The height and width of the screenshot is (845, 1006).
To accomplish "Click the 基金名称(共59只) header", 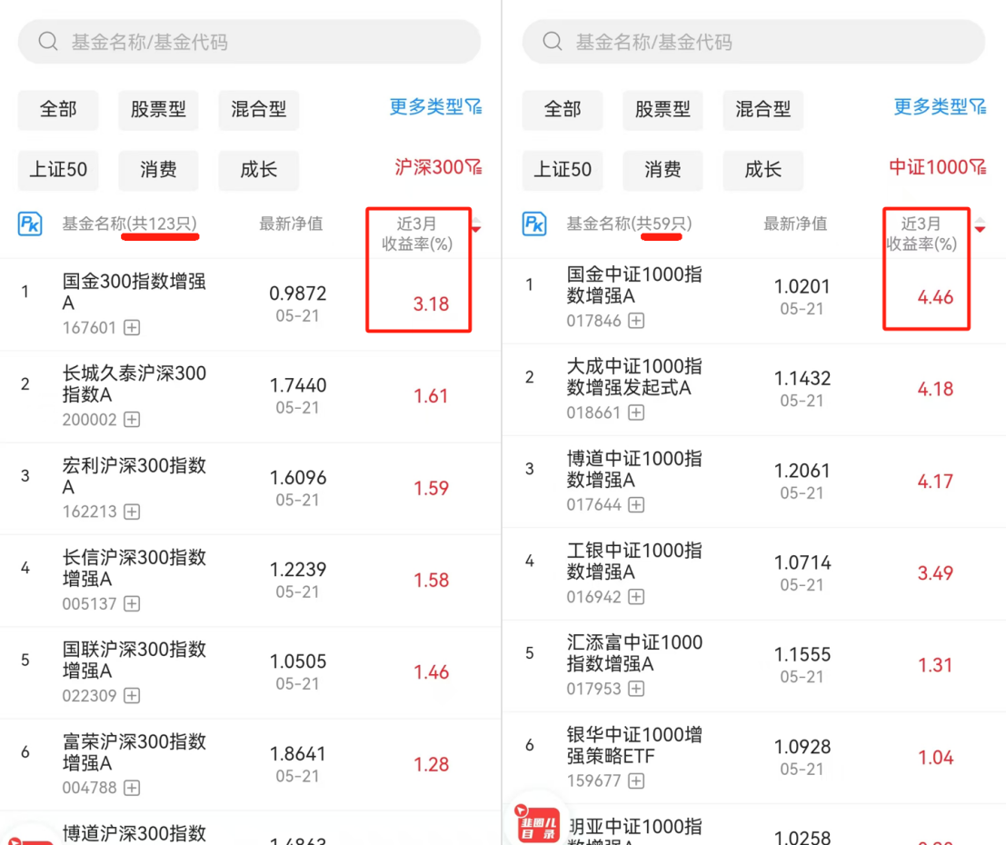I will tap(629, 224).
